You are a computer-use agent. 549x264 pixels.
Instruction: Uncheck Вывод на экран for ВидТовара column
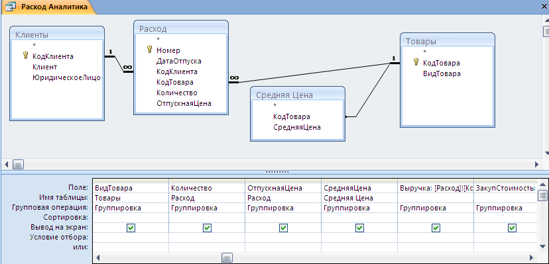point(131,228)
